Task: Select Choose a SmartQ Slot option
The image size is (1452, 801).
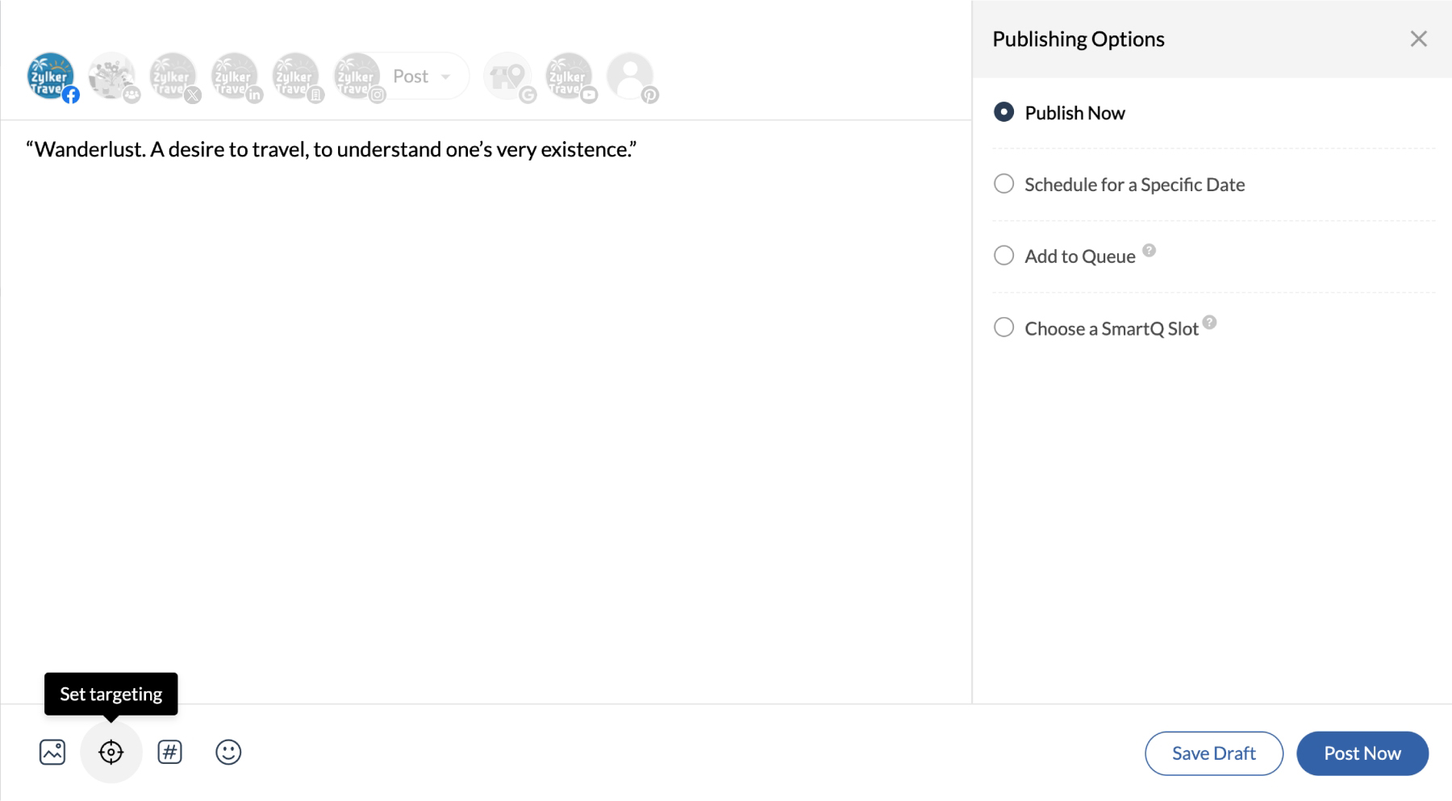Action: (x=1004, y=327)
